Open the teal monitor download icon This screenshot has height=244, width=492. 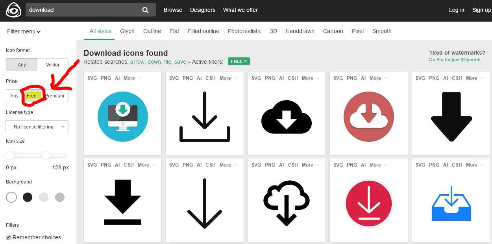pyautogui.click(x=122, y=117)
